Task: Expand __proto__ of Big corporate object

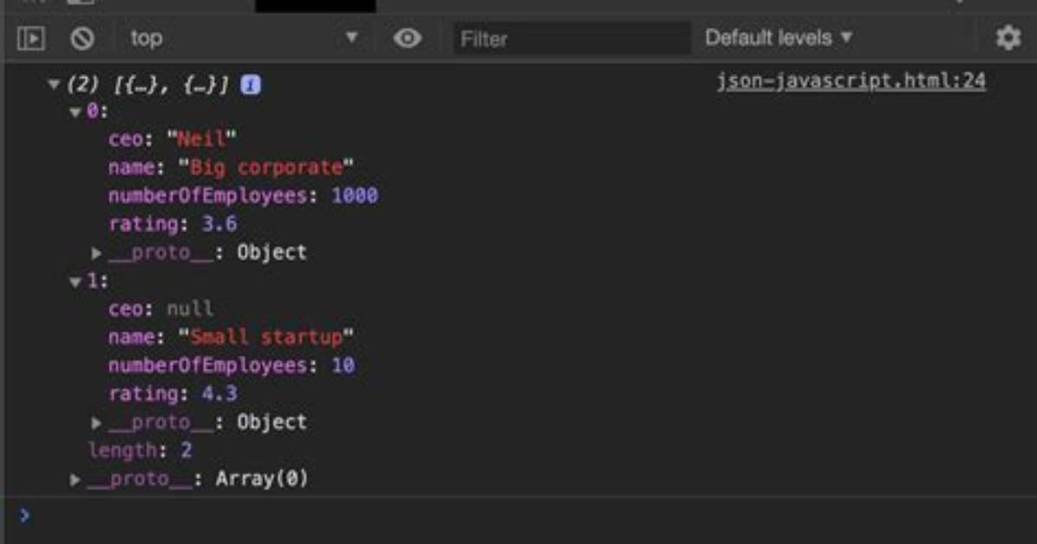Action: coord(96,252)
